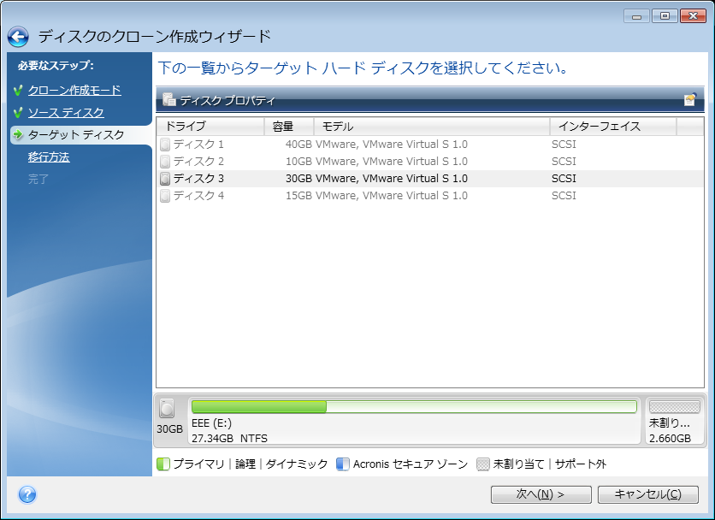
Task: Go back to the ソース ディスク step
Action: tap(66, 113)
